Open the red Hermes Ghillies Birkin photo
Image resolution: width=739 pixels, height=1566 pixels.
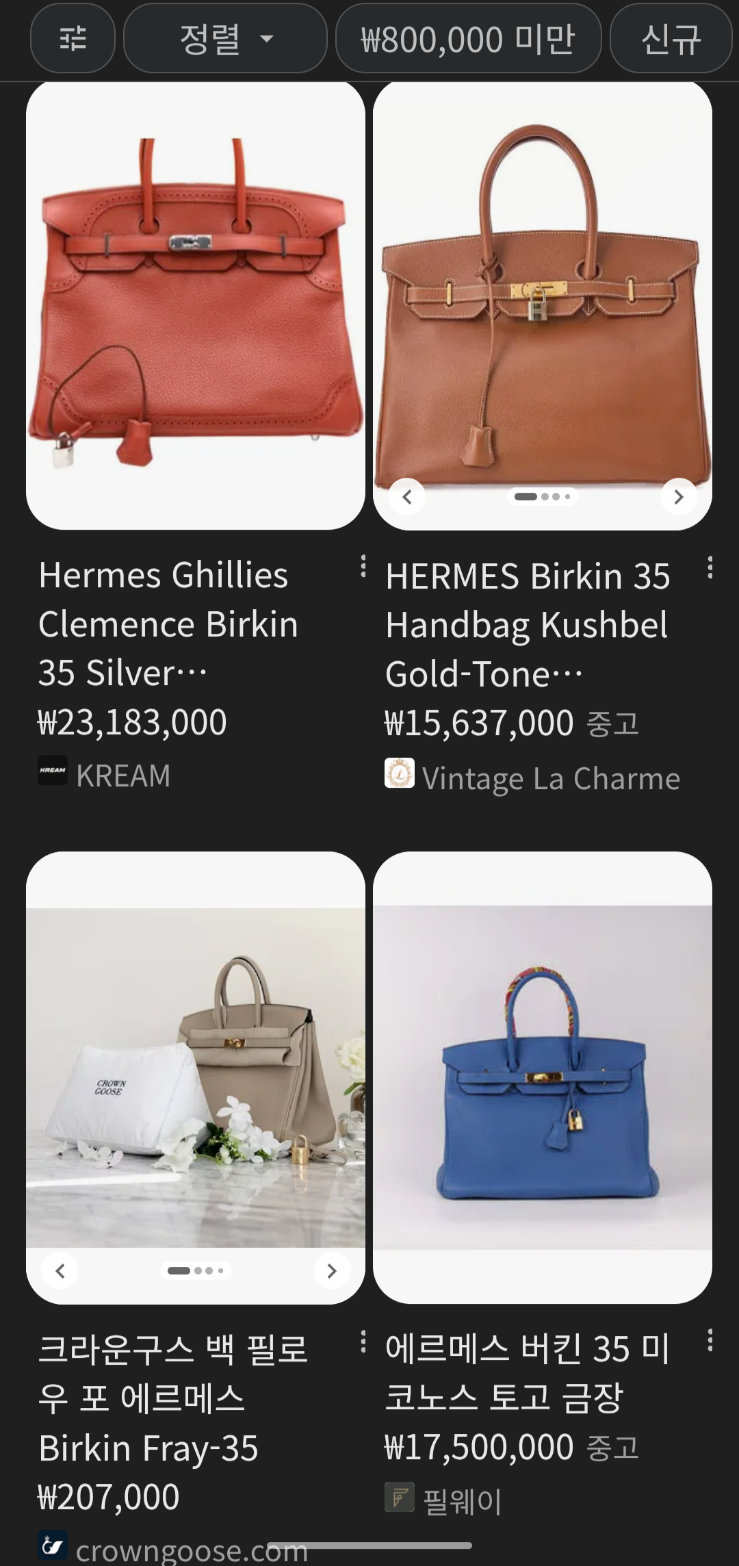[196, 305]
